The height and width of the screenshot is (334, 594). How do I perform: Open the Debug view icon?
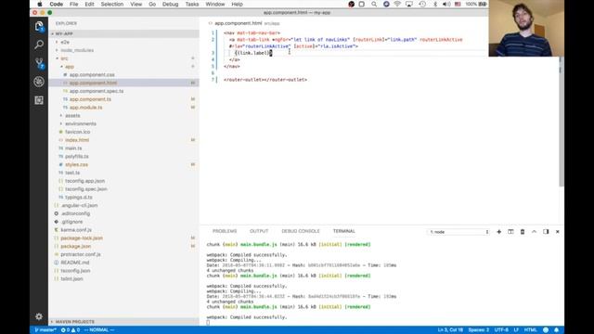39,82
